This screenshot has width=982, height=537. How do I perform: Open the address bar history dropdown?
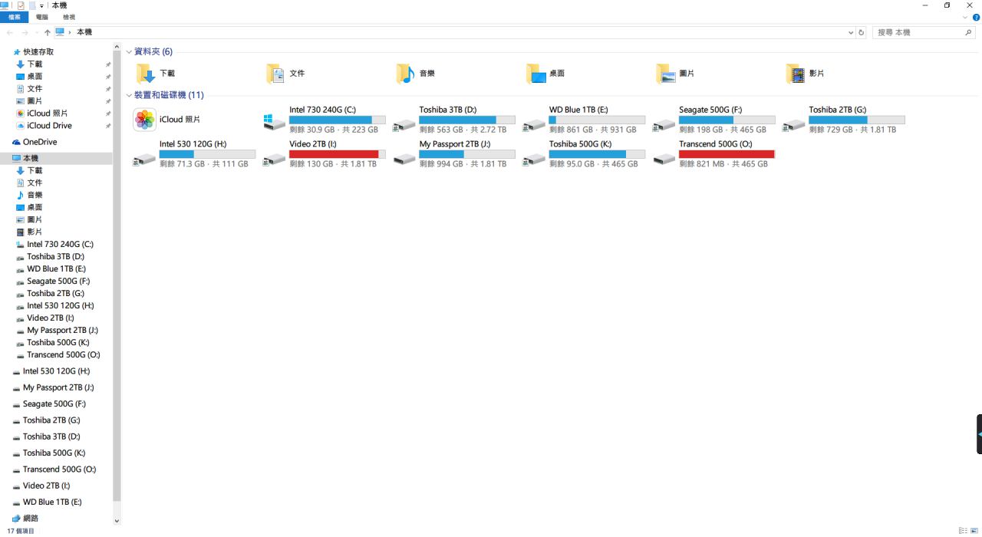(x=851, y=32)
